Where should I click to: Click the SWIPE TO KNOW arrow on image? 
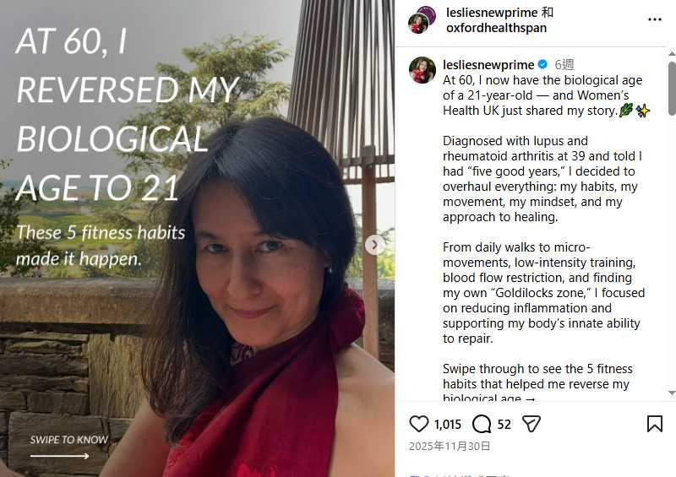(60, 457)
